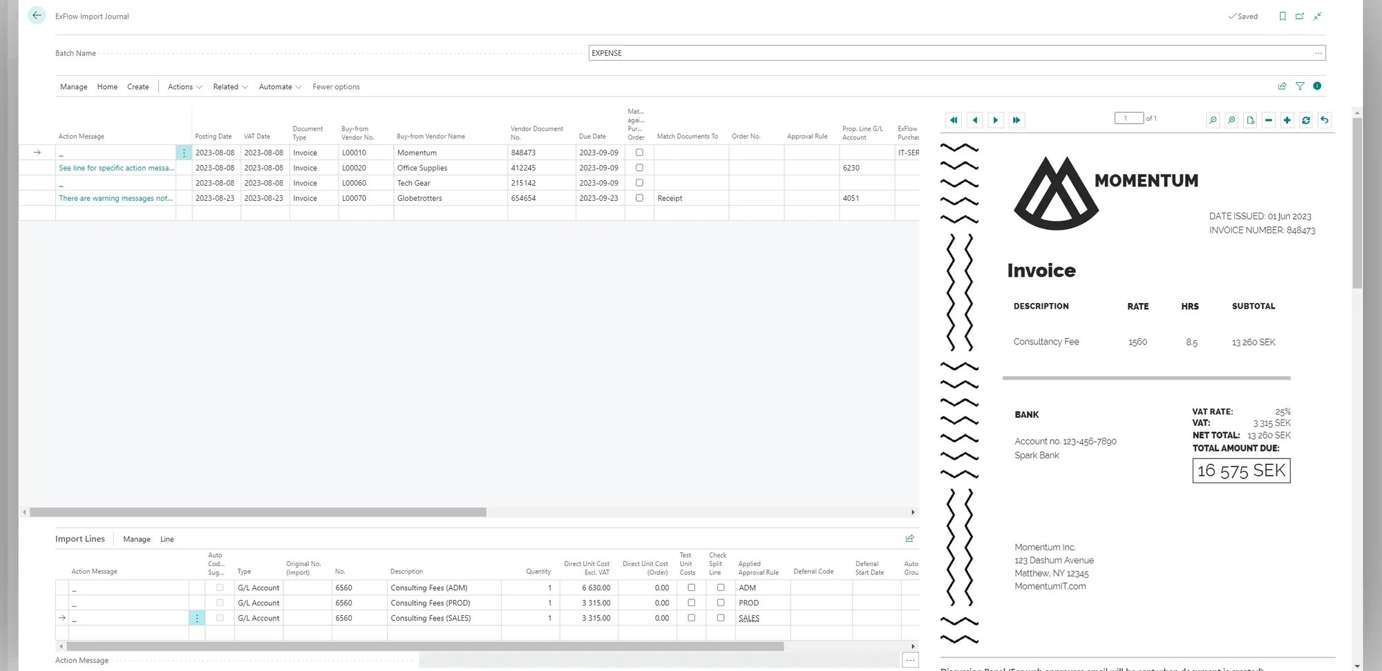This screenshot has height=671, width=1382.
Task: Enable Test Unit Costs for Consulting Fees (ADM)
Action: (691, 587)
